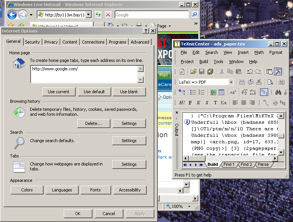Redo the last edit in TeXnicCenter
The image size is (293, 222).
tap(258, 71)
